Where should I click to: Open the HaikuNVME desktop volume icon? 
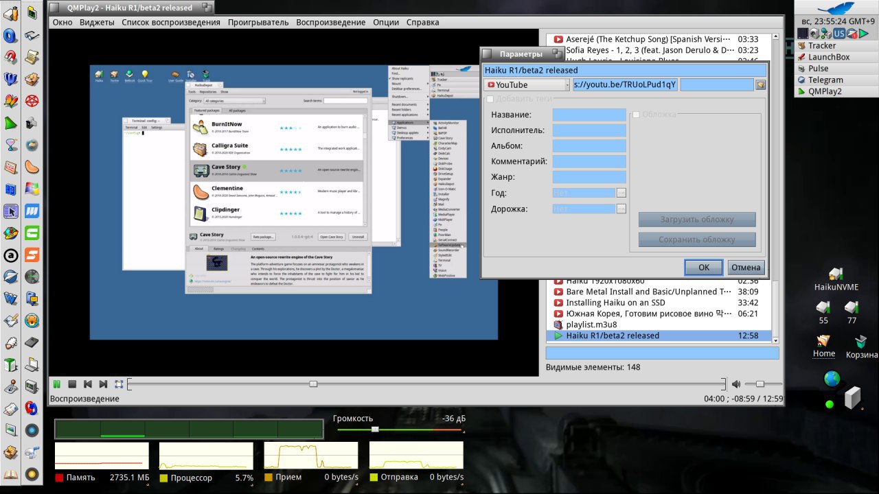click(836, 274)
